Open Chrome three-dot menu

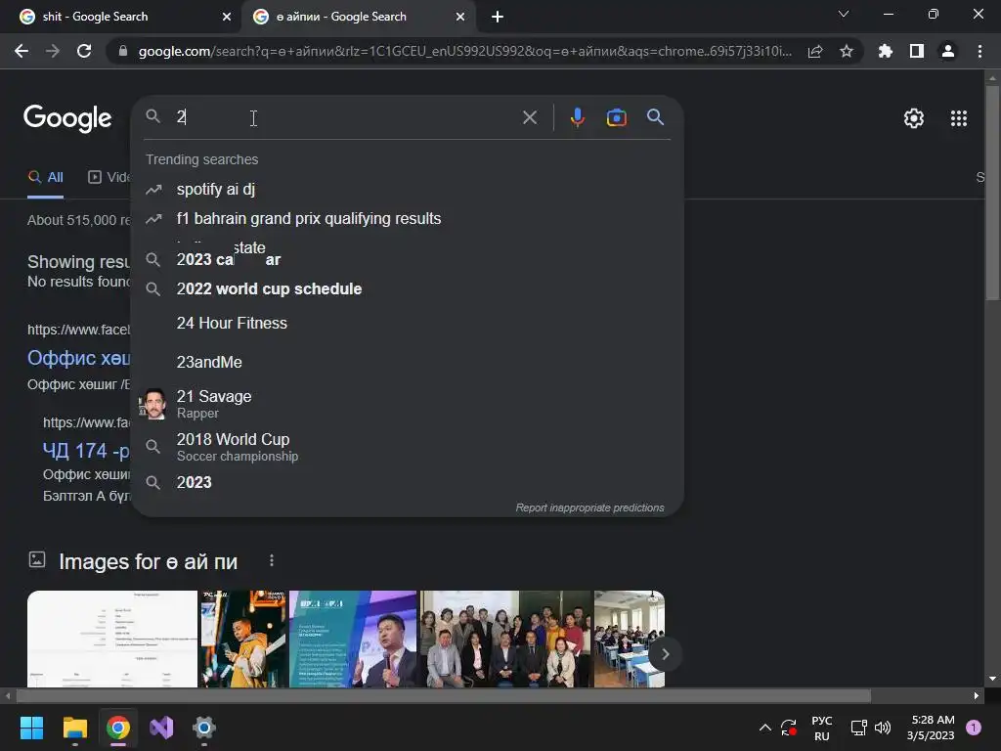coord(979,51)
